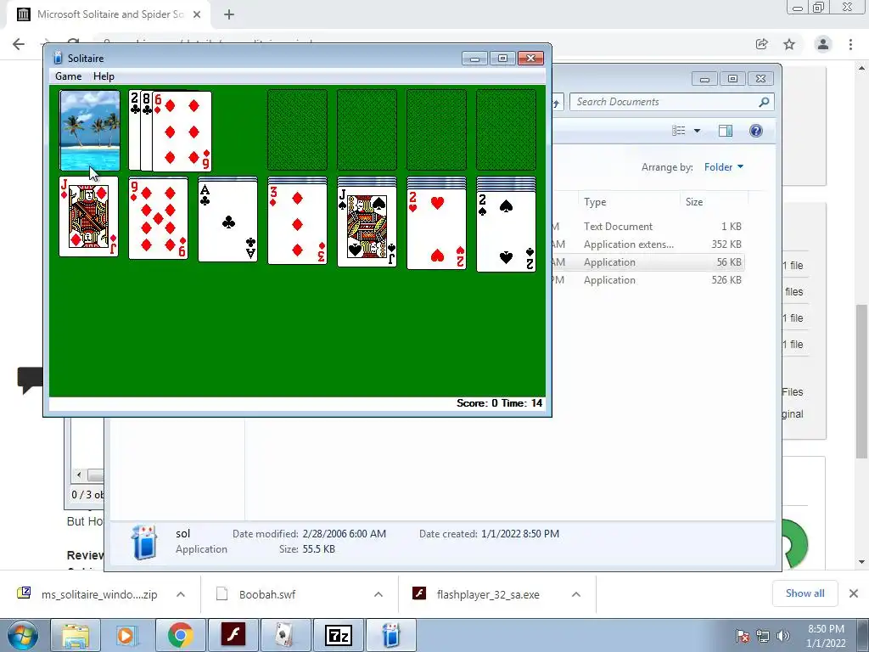Screen dimensions: 869x652
Task: Open Chrome three-dot menu
Action: click(x=850, y=44)
